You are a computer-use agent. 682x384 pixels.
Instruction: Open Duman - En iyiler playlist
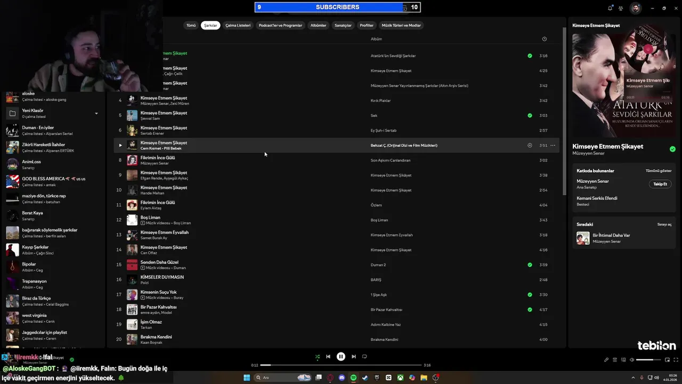coord(52,130)
